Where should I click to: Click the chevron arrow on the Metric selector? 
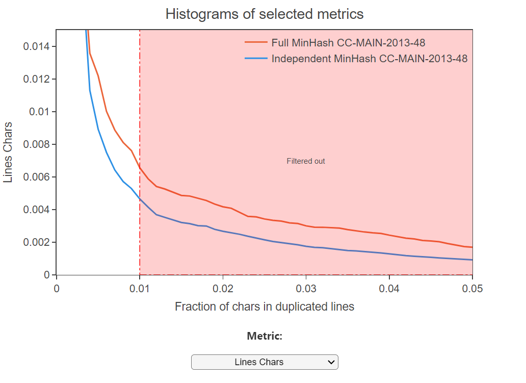[331, 362]
